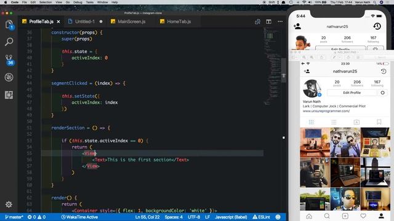Change end of line via LF
This screenshot has width=394, height=221.
tap(207, 217)
